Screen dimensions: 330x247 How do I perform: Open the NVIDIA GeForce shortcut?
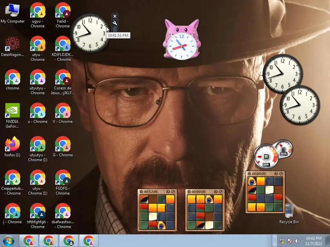click(13, 115)
